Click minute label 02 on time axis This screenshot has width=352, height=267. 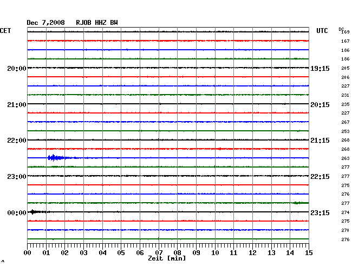click(x=64, y=252)
